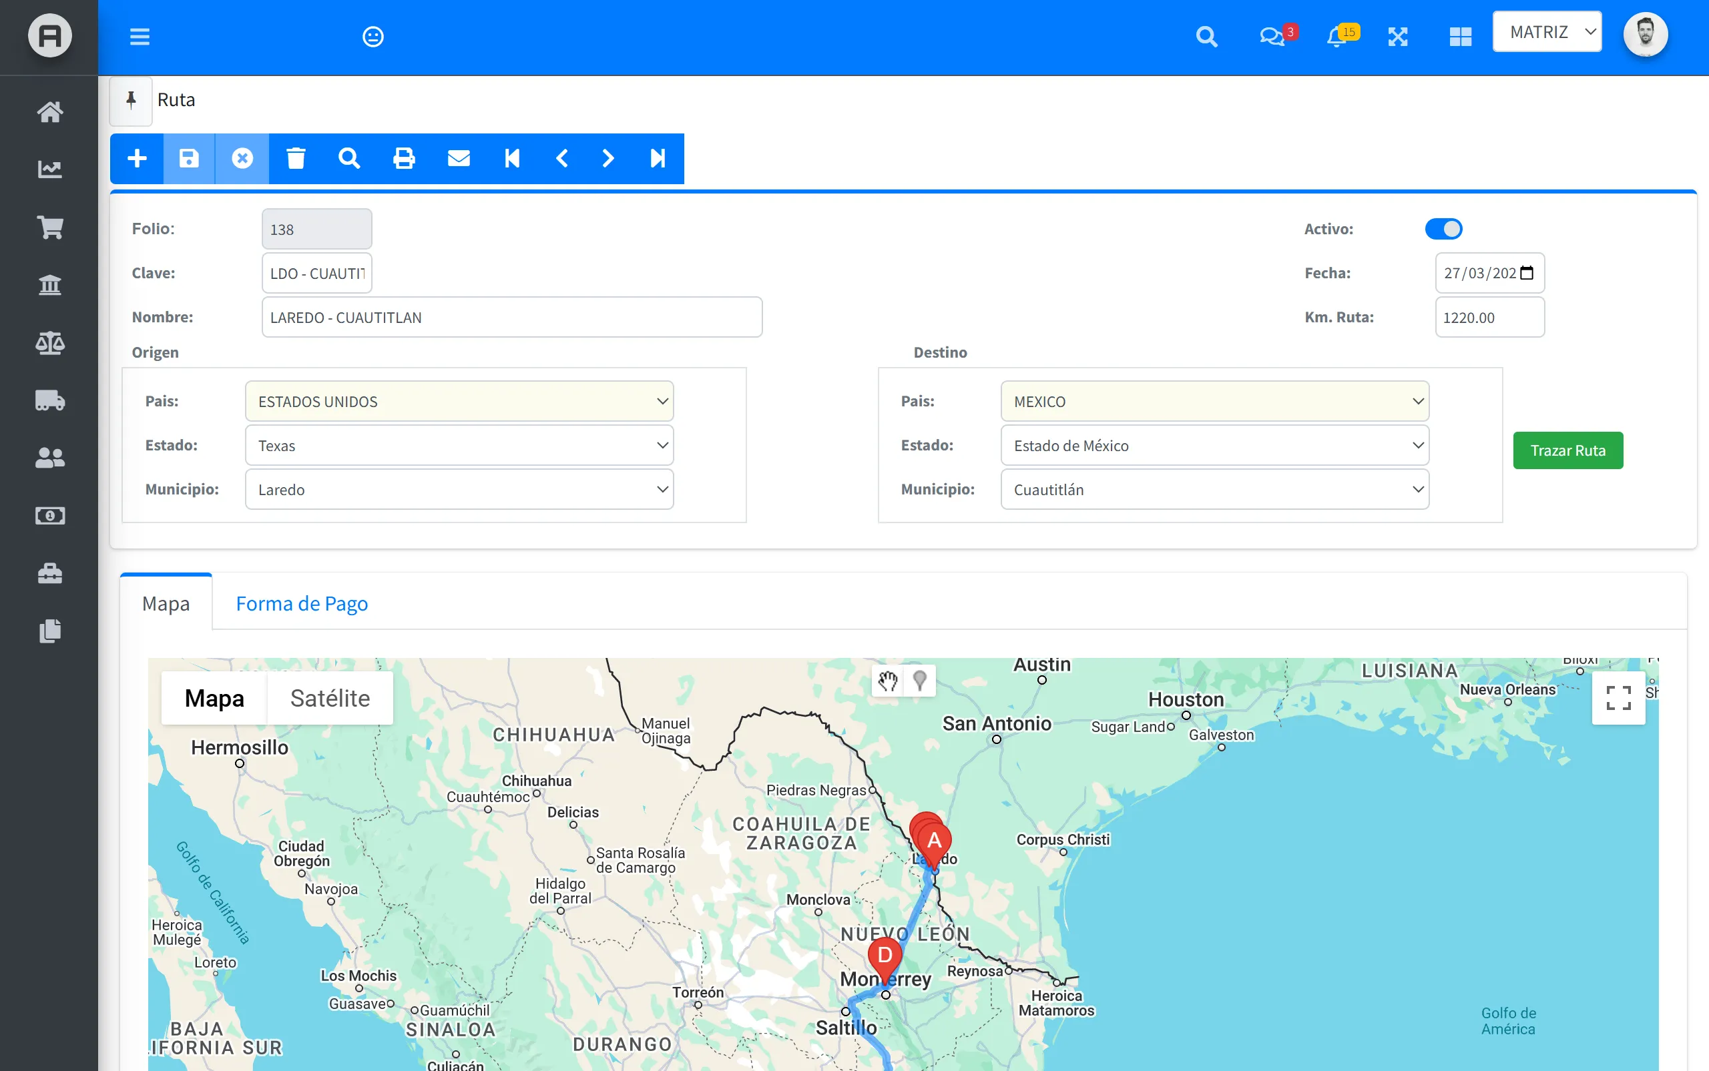Send route by email envelope icon

click(459, 158)
